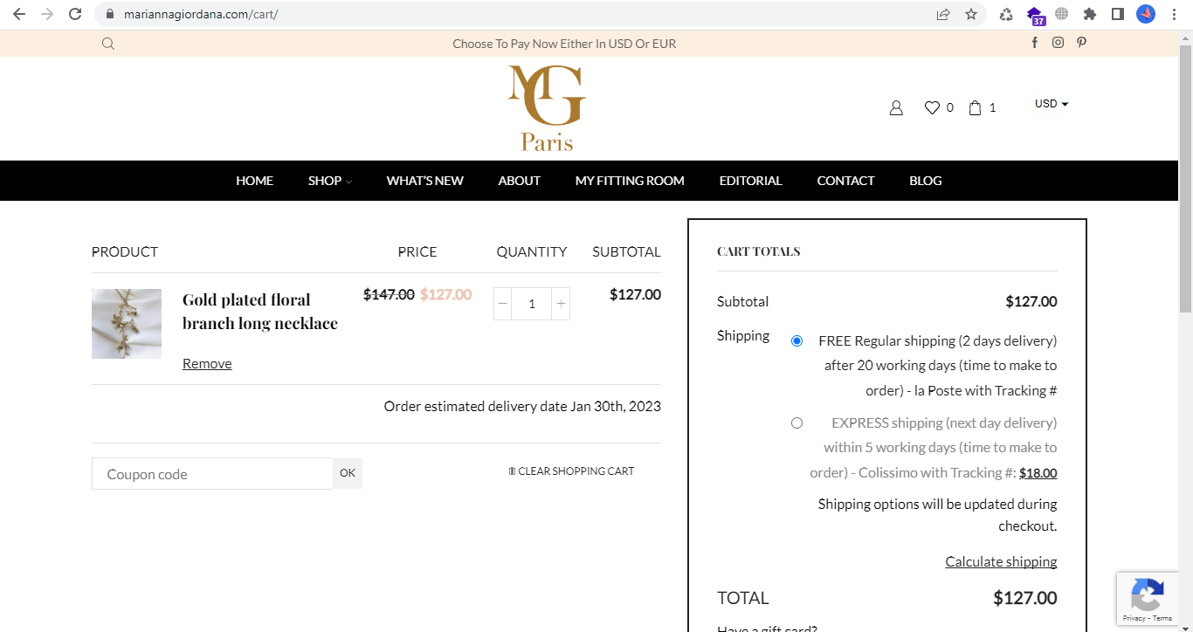Image resolution: width=1193 pixels, height=632 pixels.
Task: Visit the Pinterest page icon
Action: pos(1081,43)
